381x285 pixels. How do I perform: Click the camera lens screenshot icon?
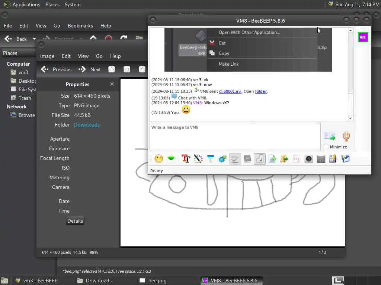(x=308, y=159)
